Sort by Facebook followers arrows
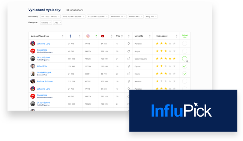This screenshot has width=243, height=141. [x=79, y=36]
